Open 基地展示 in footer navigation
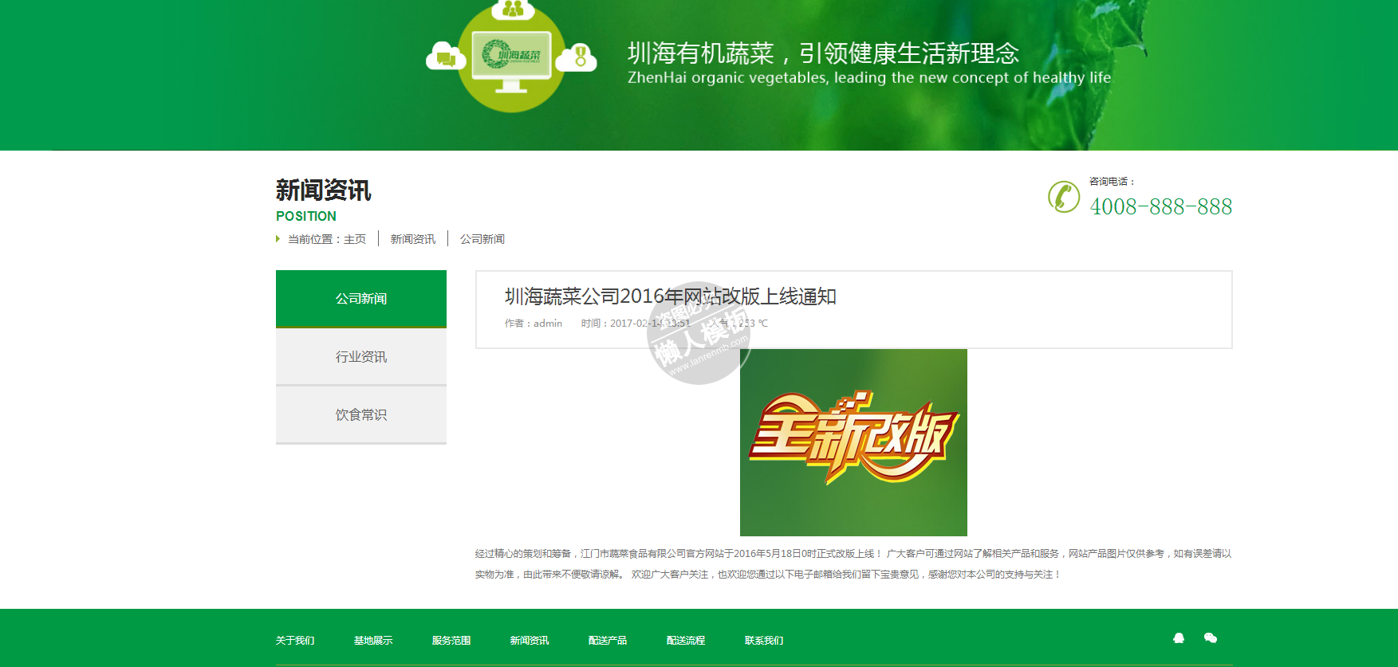The height and width of the screenshot is (667, 1398). 373,641
